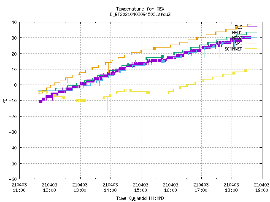Click the x-axis tick "210403 15:00"
This screenshot has width=270, height=202.
(x=140, y=188)
